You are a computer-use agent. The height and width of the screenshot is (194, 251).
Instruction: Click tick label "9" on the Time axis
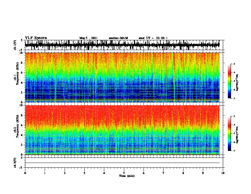pos(203,173)
